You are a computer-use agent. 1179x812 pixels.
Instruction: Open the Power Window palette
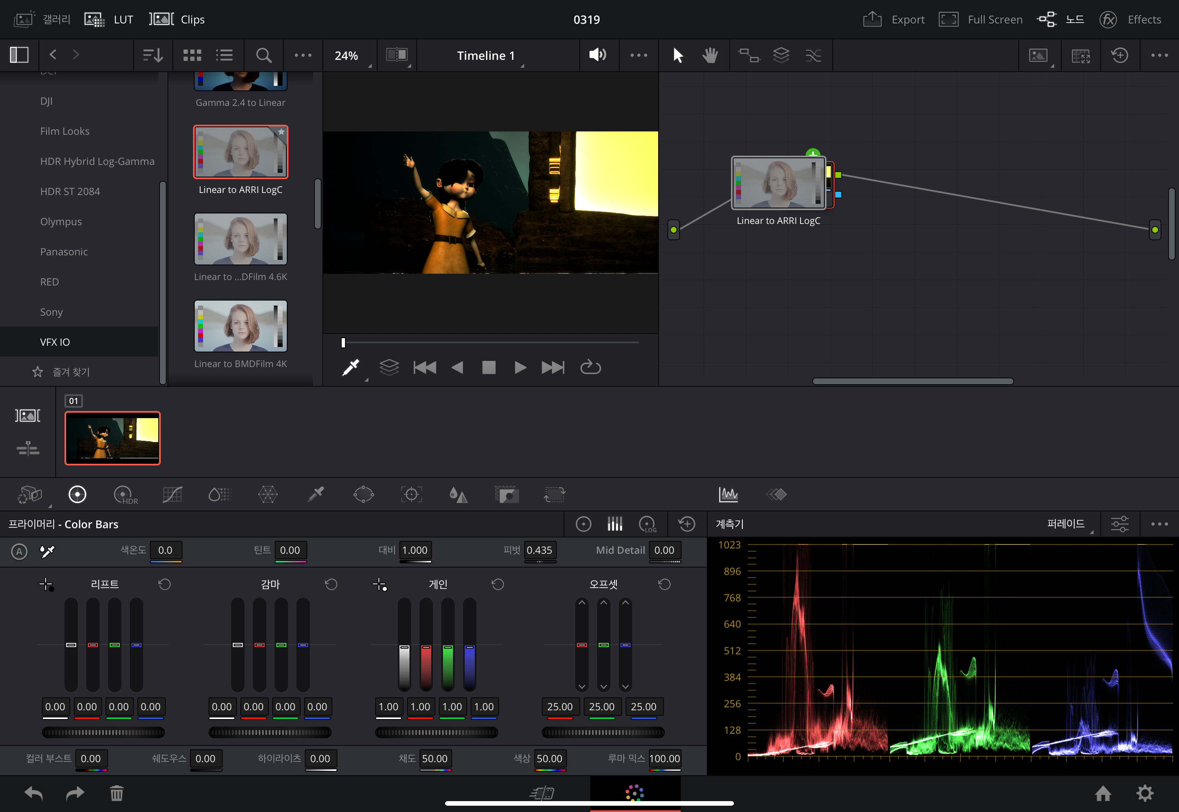363,494
